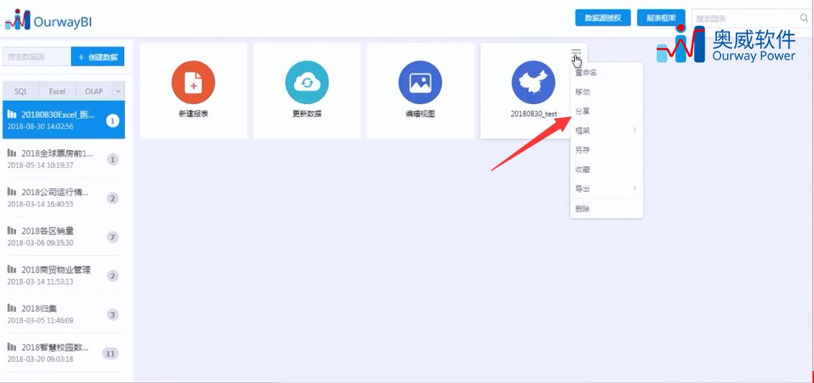Click timestamp 2018-03-20 09:03:18
This screenshot has height=383, width=814.
pos(40,359)
